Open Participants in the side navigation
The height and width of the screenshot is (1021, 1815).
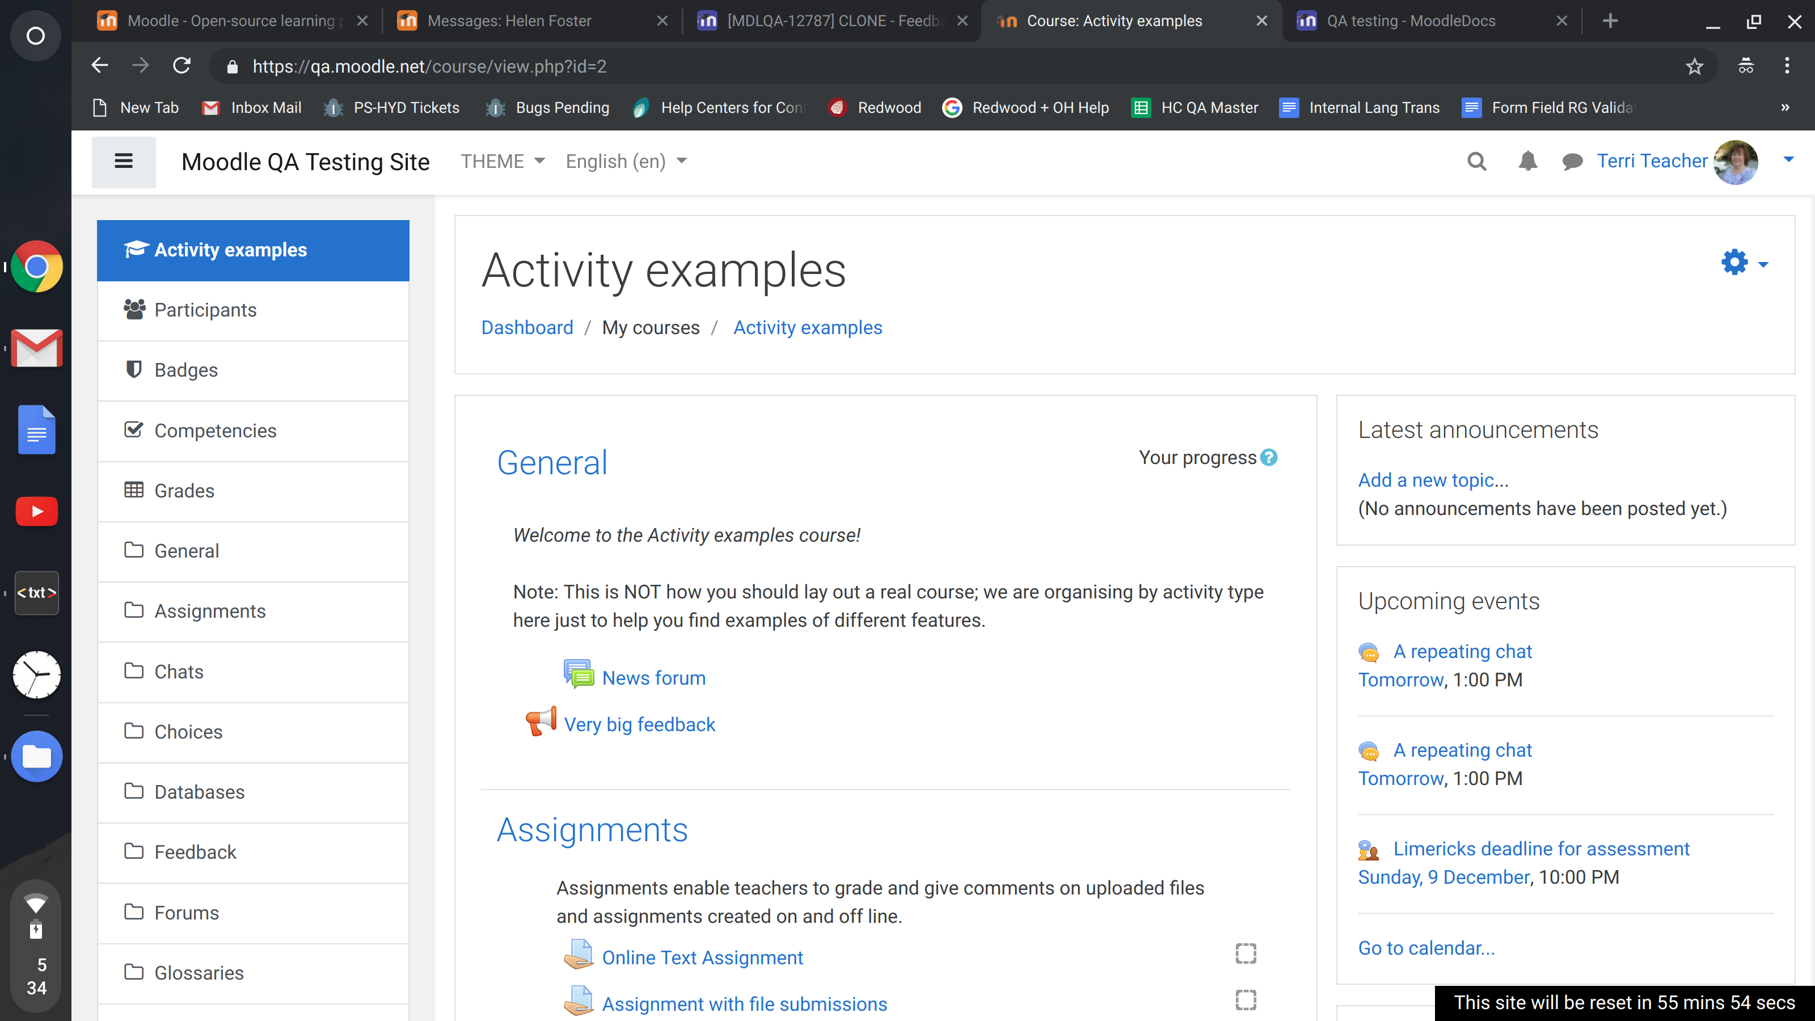click(x=253, y=311)
